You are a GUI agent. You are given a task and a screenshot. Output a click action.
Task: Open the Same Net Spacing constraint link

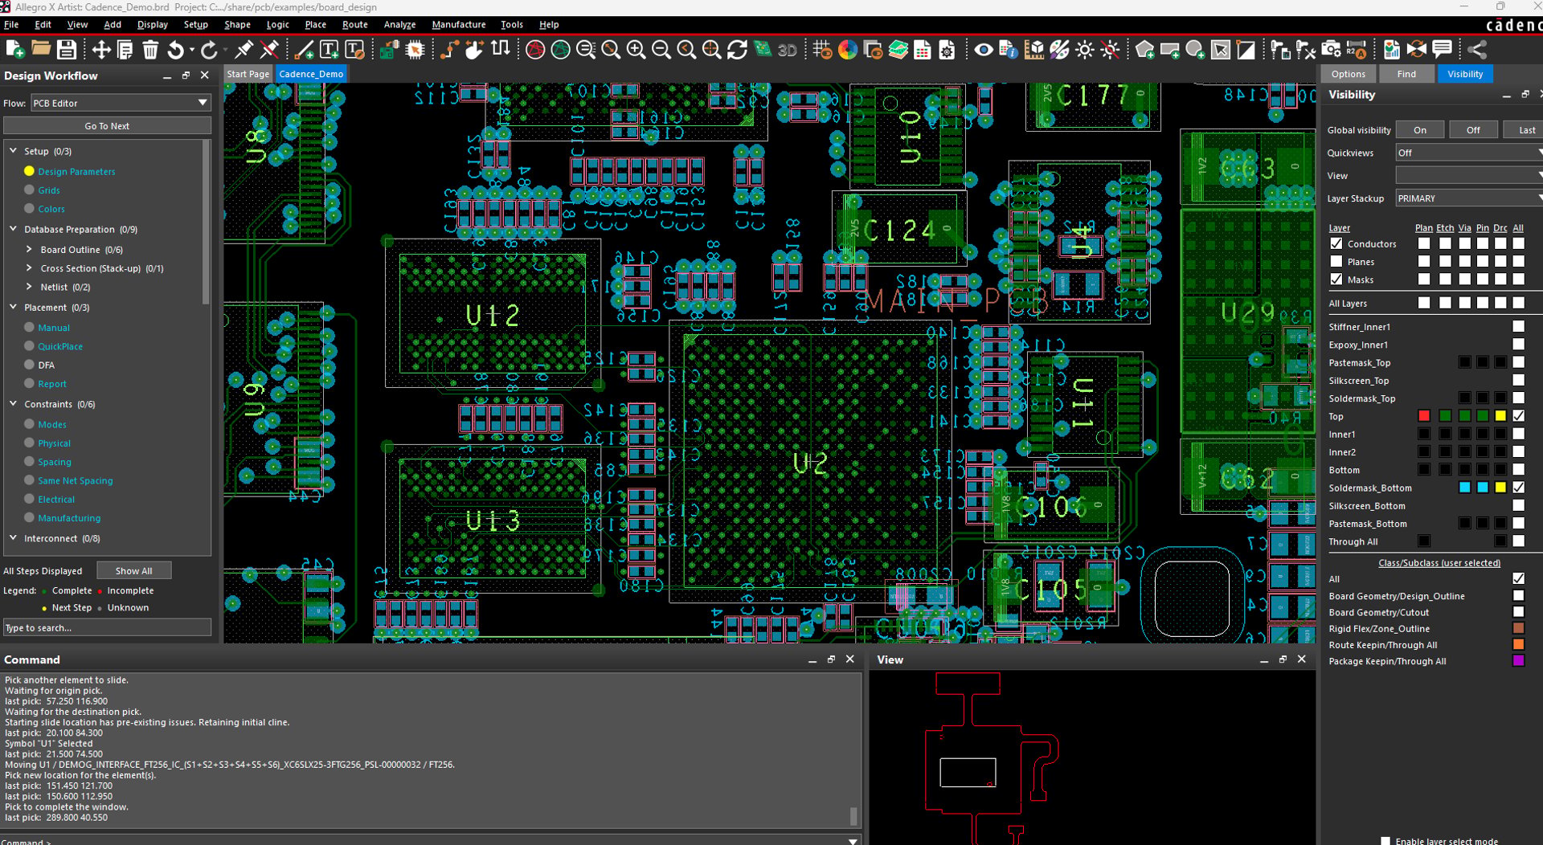coord(76,480)
